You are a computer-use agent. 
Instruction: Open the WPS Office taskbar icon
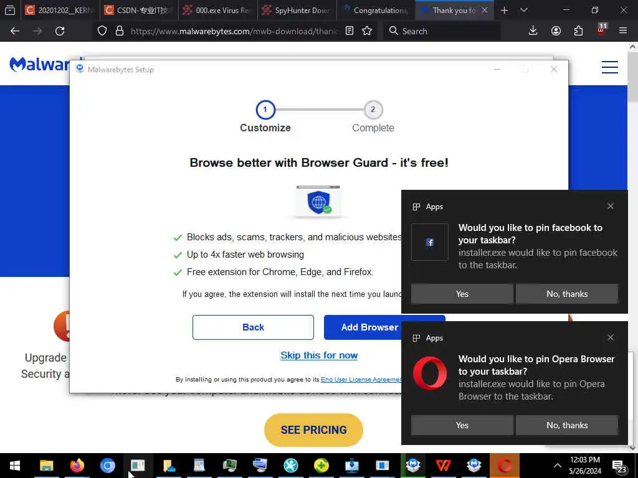click(443, 466)
